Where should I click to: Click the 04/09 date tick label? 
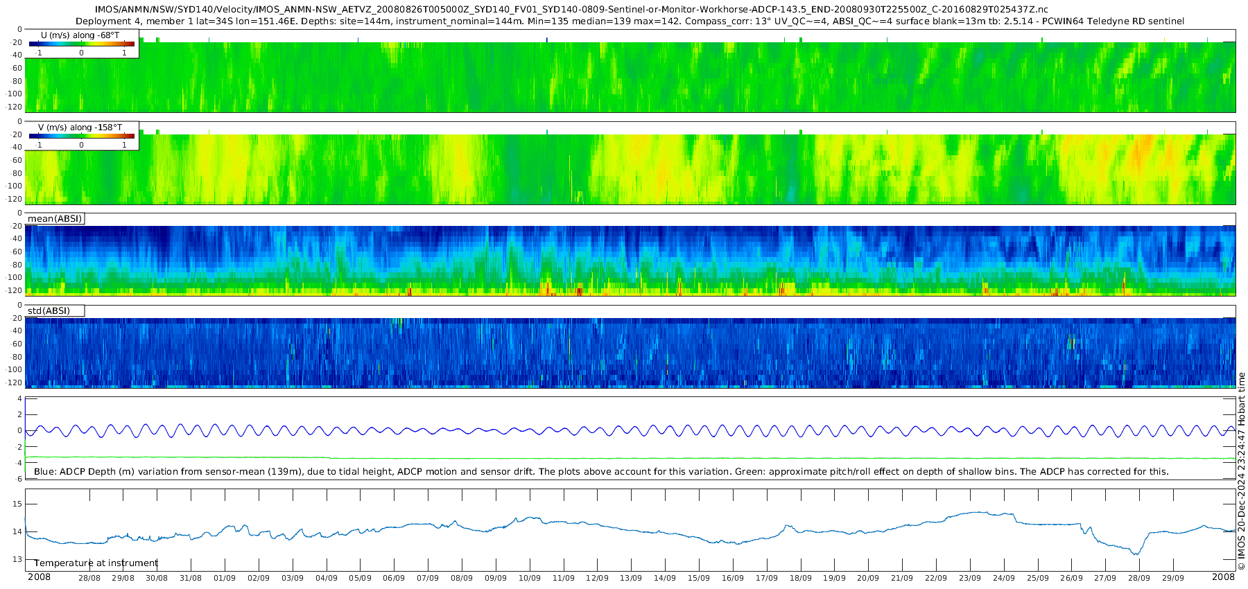click(x=326, y=578)
